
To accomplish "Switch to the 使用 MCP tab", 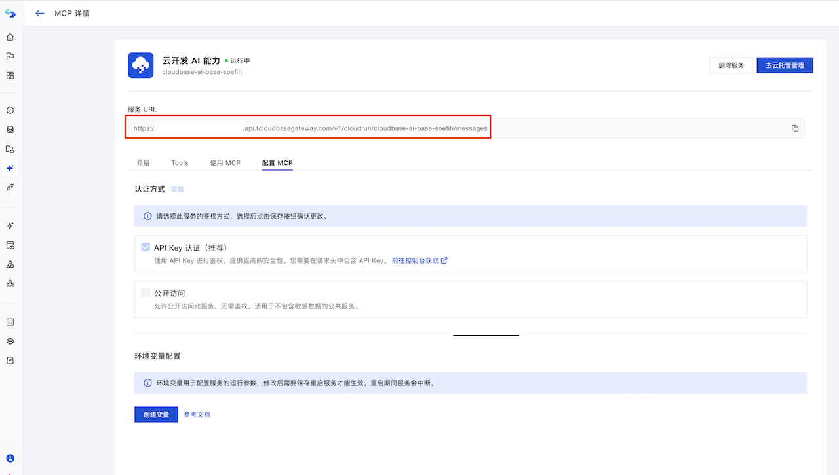I will (225, 163).
